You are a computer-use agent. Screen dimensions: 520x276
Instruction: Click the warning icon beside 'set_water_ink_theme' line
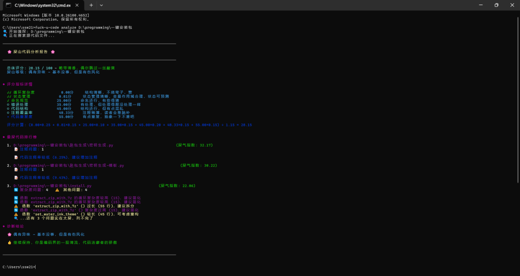tap(16, 214)
